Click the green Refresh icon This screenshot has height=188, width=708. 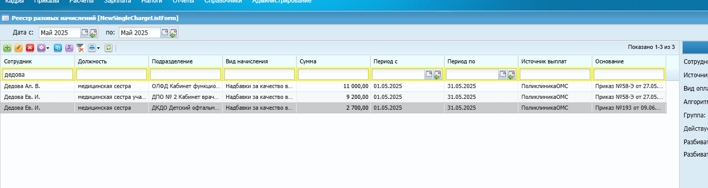click(109, 48)
